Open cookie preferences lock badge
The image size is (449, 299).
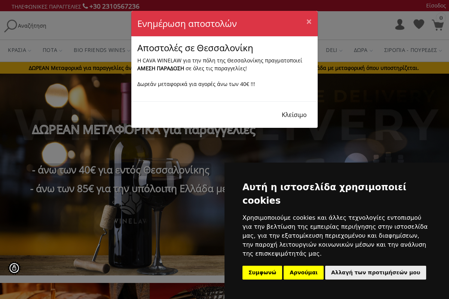(14, 268)
